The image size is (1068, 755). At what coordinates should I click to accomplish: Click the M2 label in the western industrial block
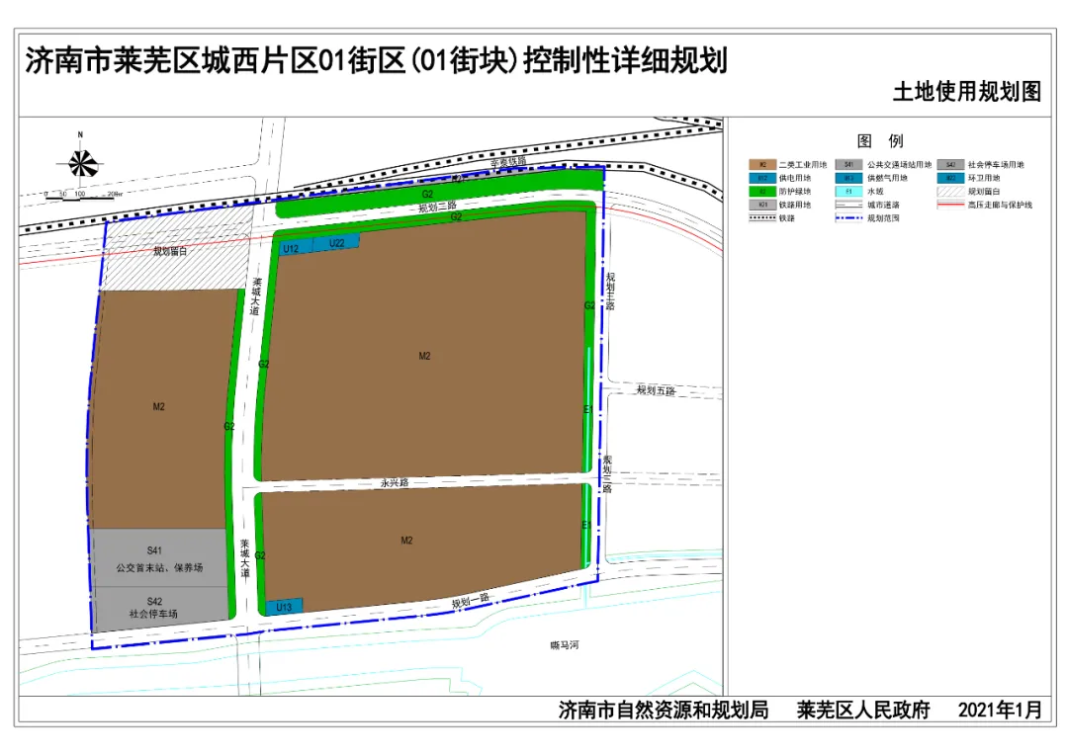tap(158, 406)
